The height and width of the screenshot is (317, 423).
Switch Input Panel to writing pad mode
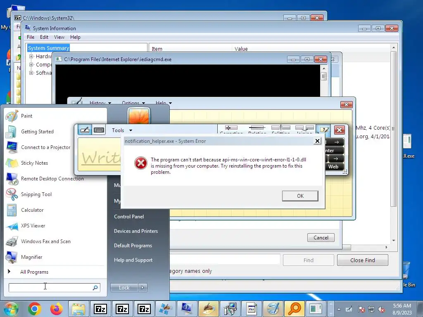coord(85,130)
